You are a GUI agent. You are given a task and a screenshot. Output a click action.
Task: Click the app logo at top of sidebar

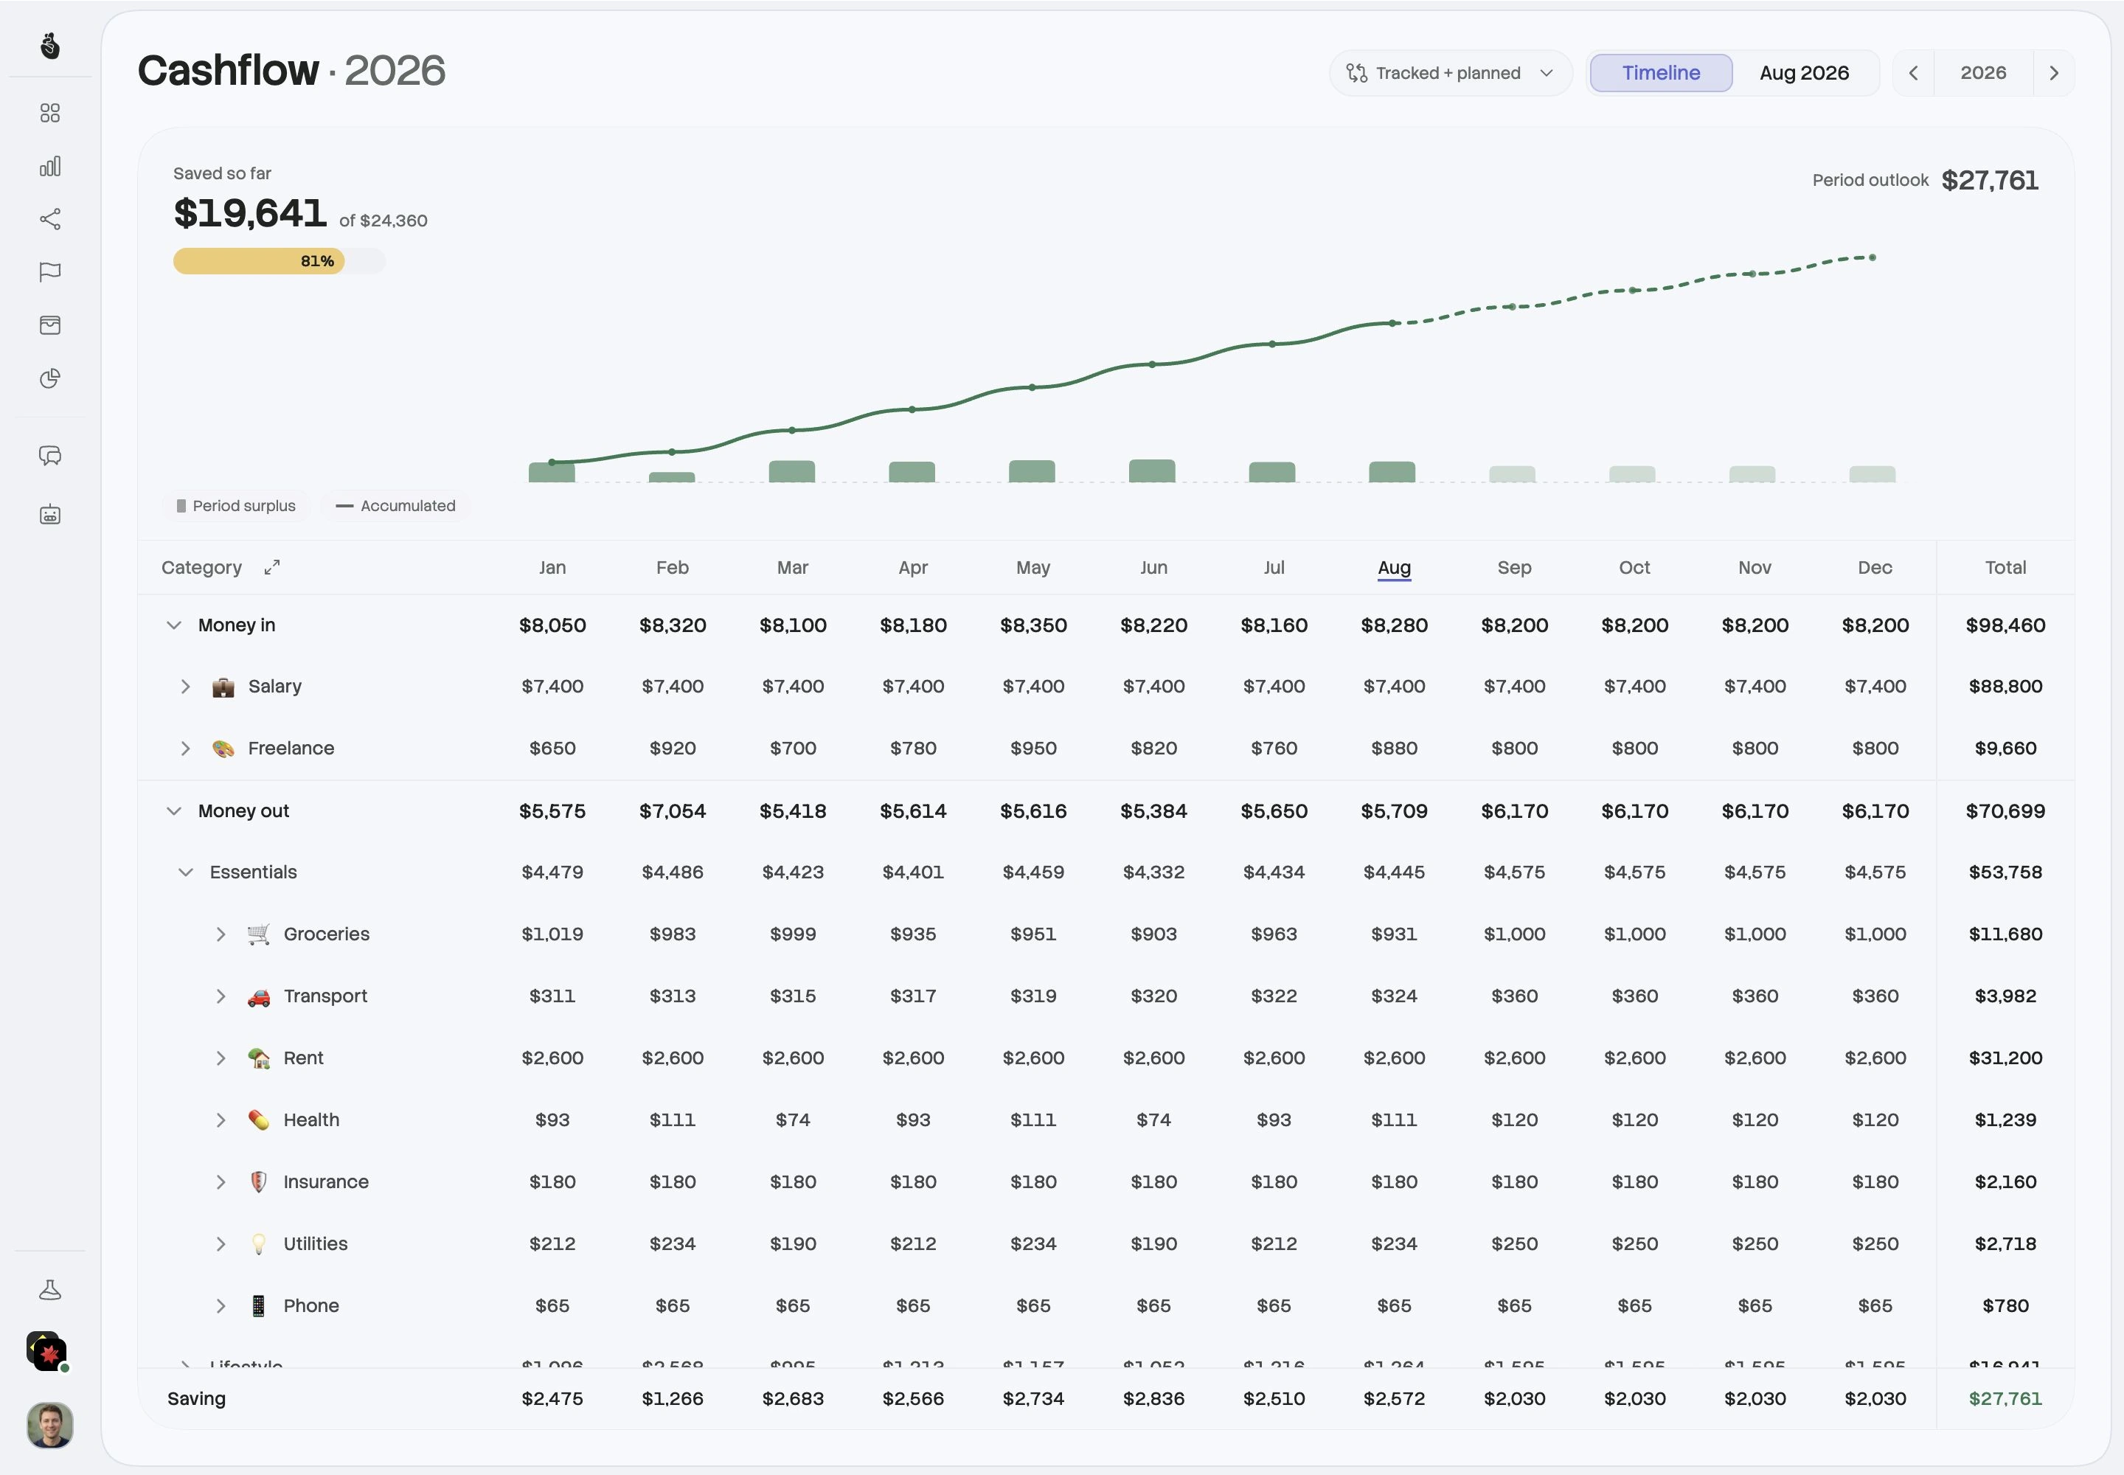(x=50, y=45)
